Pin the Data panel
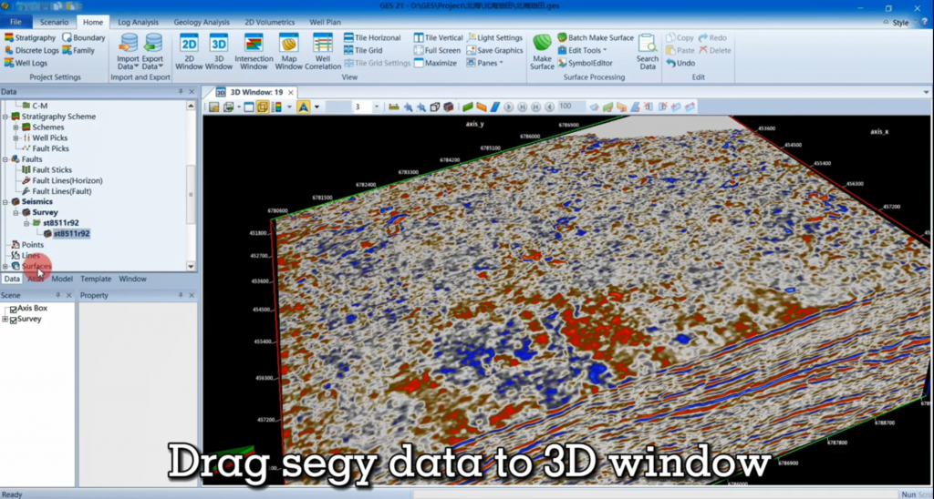934x499 pixels. [181, 92]
